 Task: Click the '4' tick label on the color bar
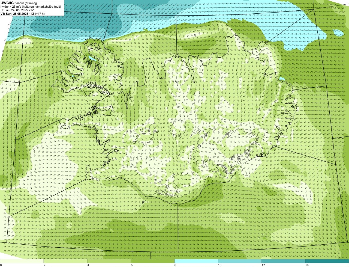pyautogui.click(x=88, y=265)
